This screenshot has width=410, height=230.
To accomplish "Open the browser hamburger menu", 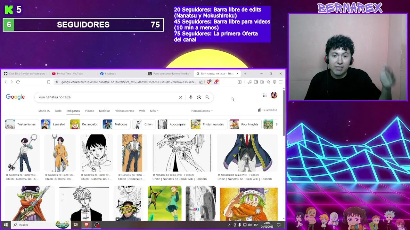I will tap(281, 82).
